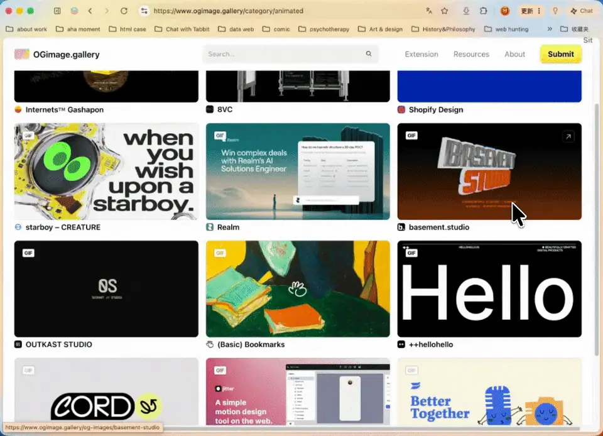Open the 'web hunting' bookmark folder
Image resolution: width=603 pixels, height=436 pixels.
pos(506,29)
